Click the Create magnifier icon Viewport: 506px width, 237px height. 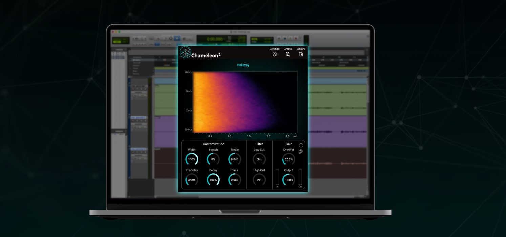point(288,54)
